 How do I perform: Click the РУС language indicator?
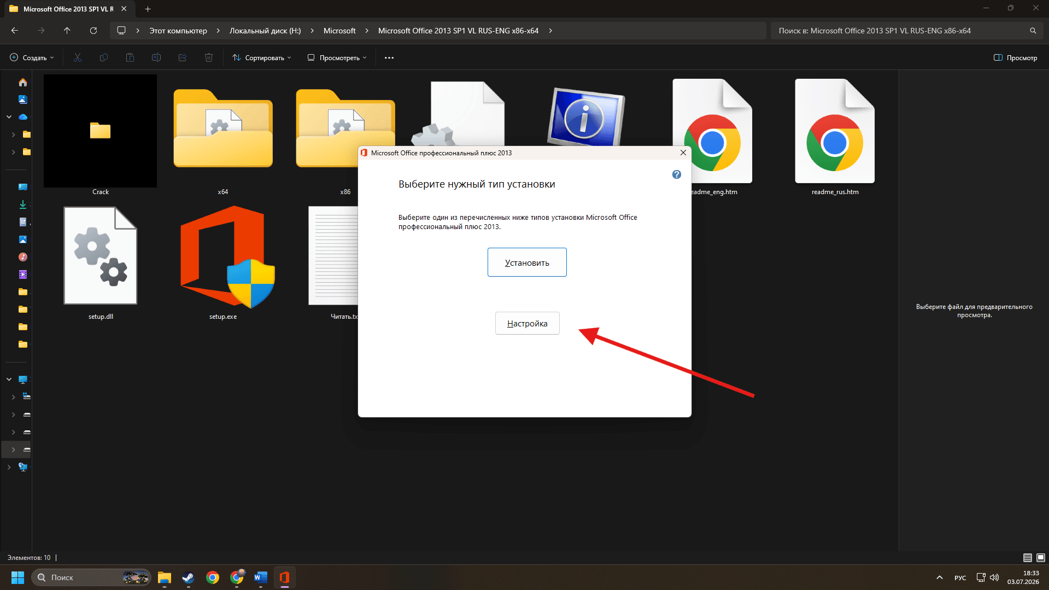click(x=960, y=577)
